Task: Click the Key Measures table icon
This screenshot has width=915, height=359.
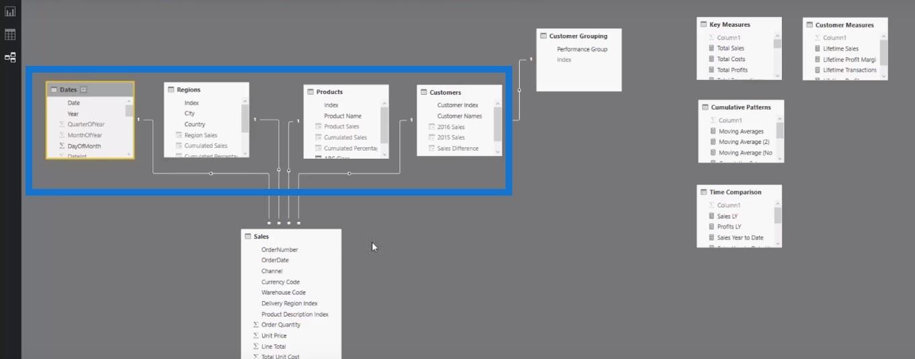Action: pyautogui.click(x=704, y=24)
